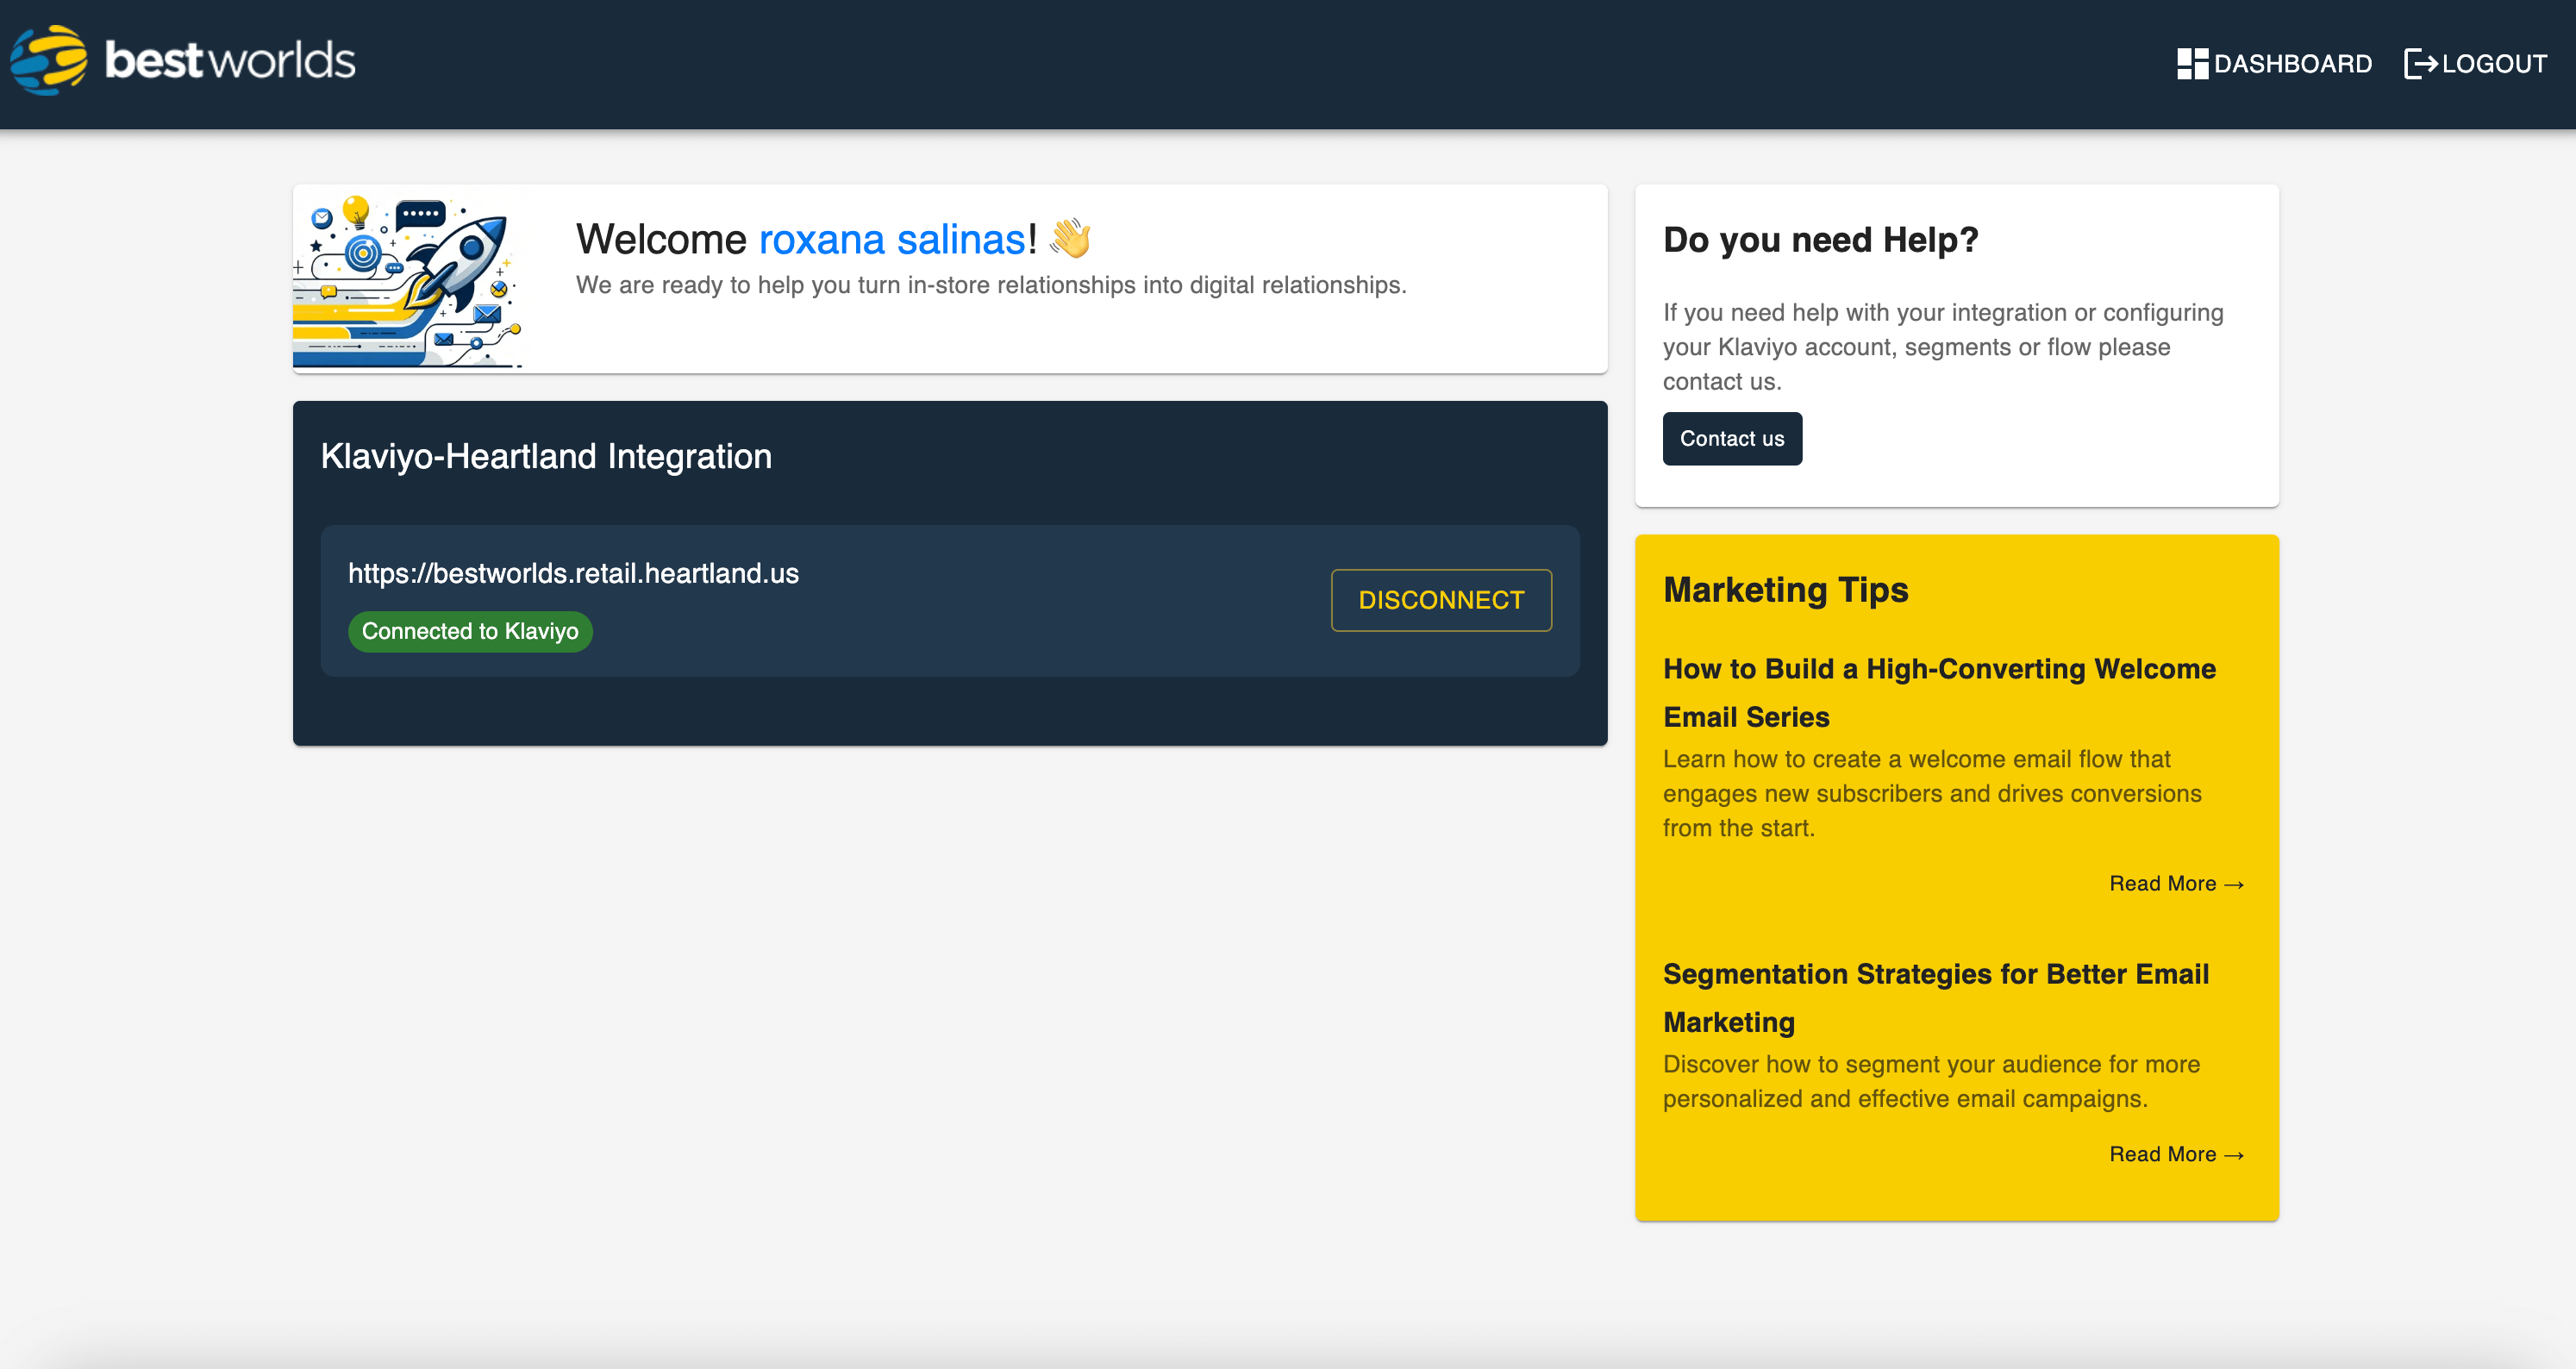Open Segmentation Strategies for Better Email Marketing title
This screenshot has height=1369, width=2576.
tap(1936, 997)
